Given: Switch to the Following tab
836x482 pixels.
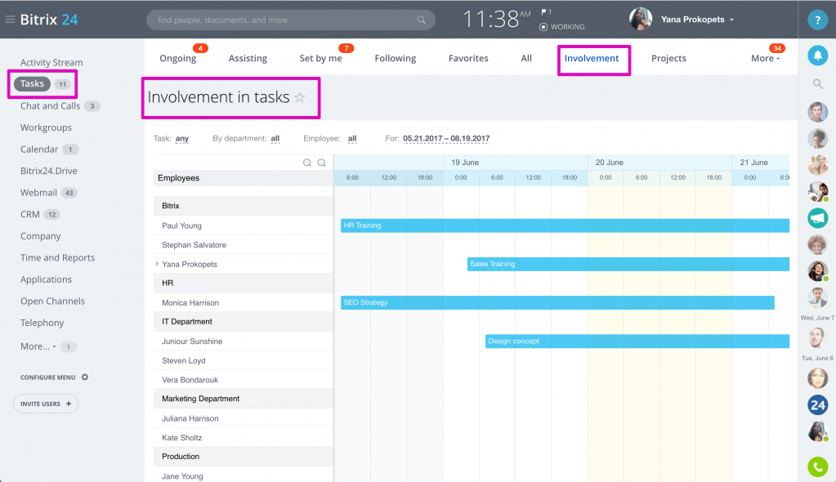Looking at the screenshot, I should point(395,58).
